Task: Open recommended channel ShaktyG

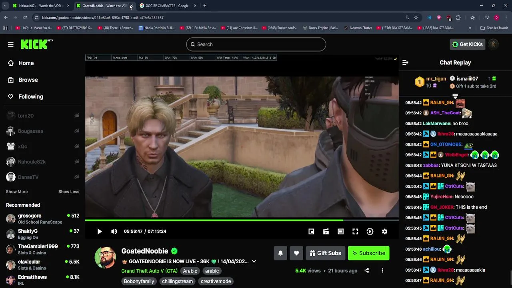Action: (42, 234)
